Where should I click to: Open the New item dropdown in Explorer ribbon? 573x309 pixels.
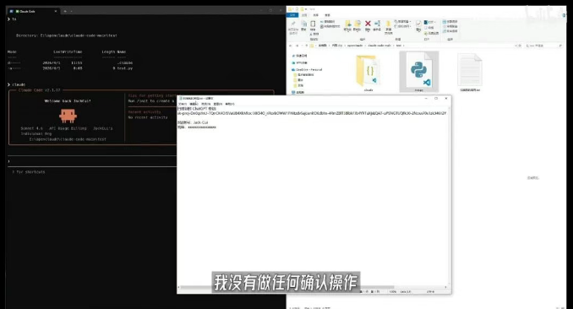click(x=403, y=22)
